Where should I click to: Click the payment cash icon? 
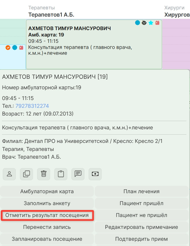95,174
